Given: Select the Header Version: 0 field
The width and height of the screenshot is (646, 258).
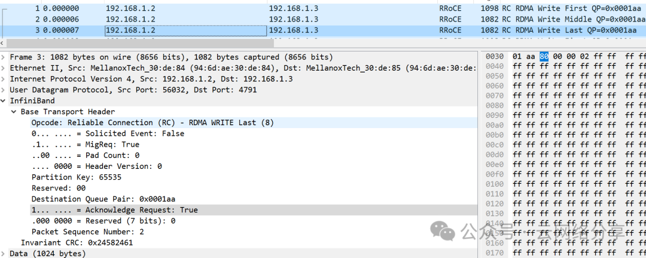Looking at the screenshot, I should [x=96, y=166].
